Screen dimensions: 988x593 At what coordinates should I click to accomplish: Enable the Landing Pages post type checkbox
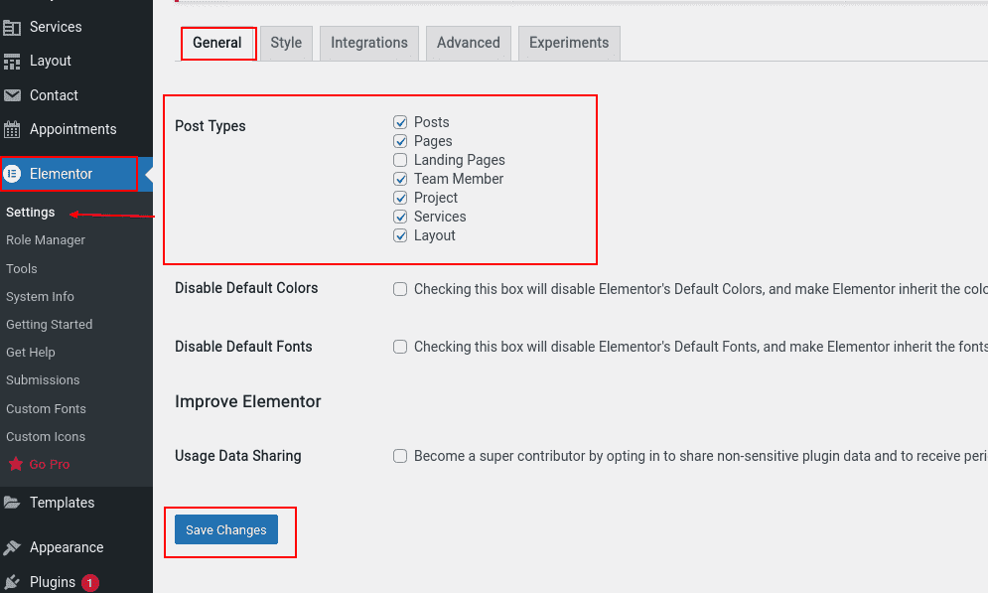point(400,160)
